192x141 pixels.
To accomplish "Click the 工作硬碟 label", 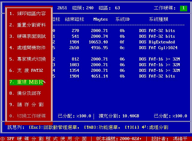I will 165,8.
